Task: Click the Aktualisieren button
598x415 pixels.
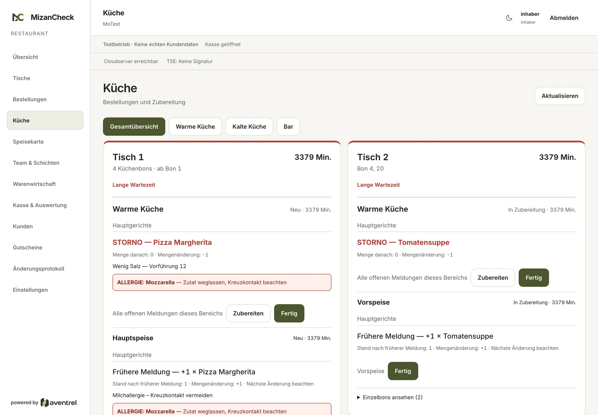Action: tap(560, 96)
